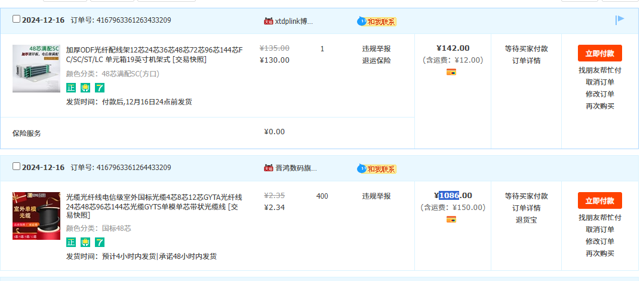The image size is (640, 281).
Task: Click the Tmall icon beside xtdplink shop
Action: click(268, 21)
